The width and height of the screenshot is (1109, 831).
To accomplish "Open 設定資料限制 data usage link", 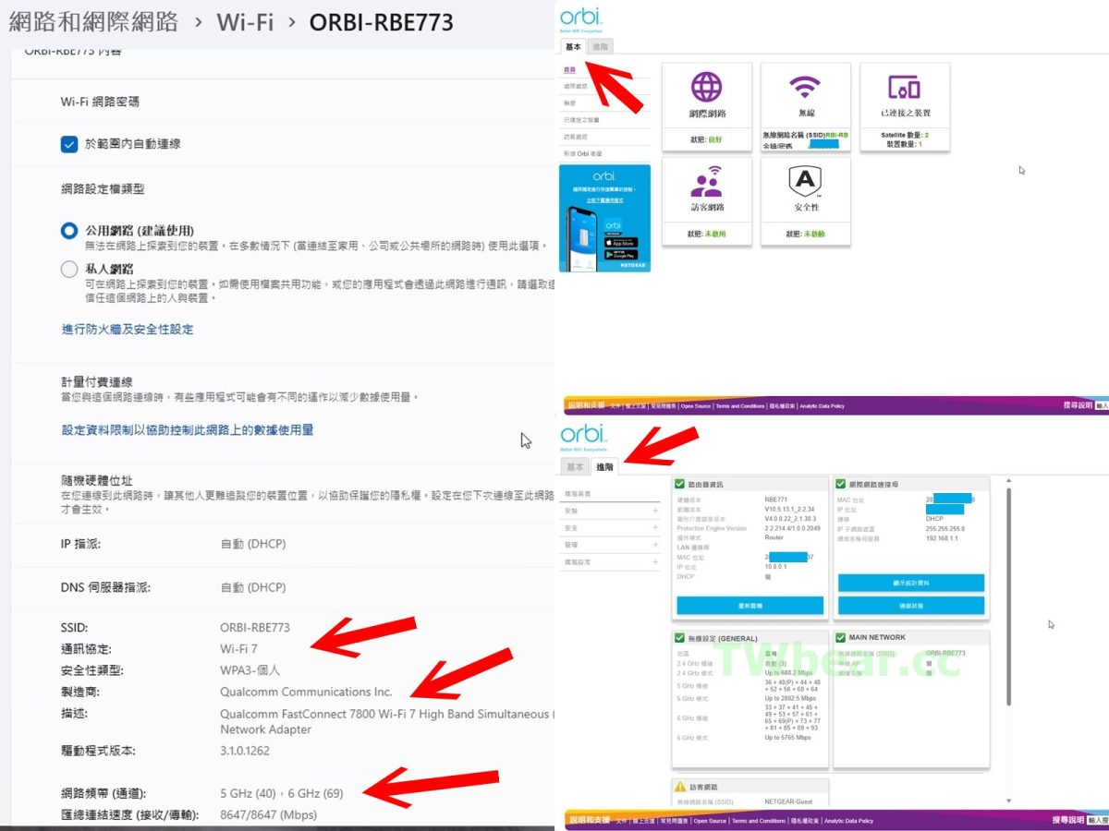I will (x=188, y=430).
